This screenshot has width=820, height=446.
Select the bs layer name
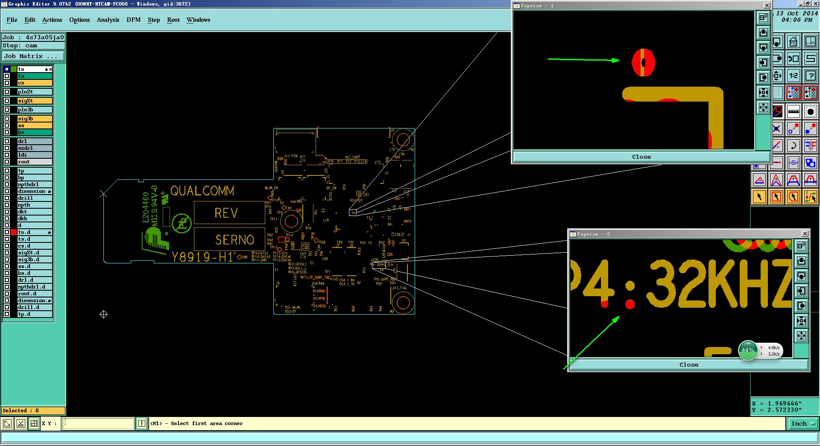tap(35, 132)
